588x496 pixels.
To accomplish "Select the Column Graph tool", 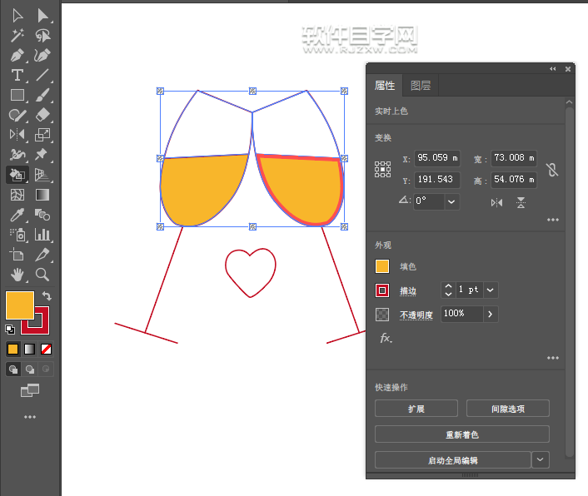I will click(42, 235).
